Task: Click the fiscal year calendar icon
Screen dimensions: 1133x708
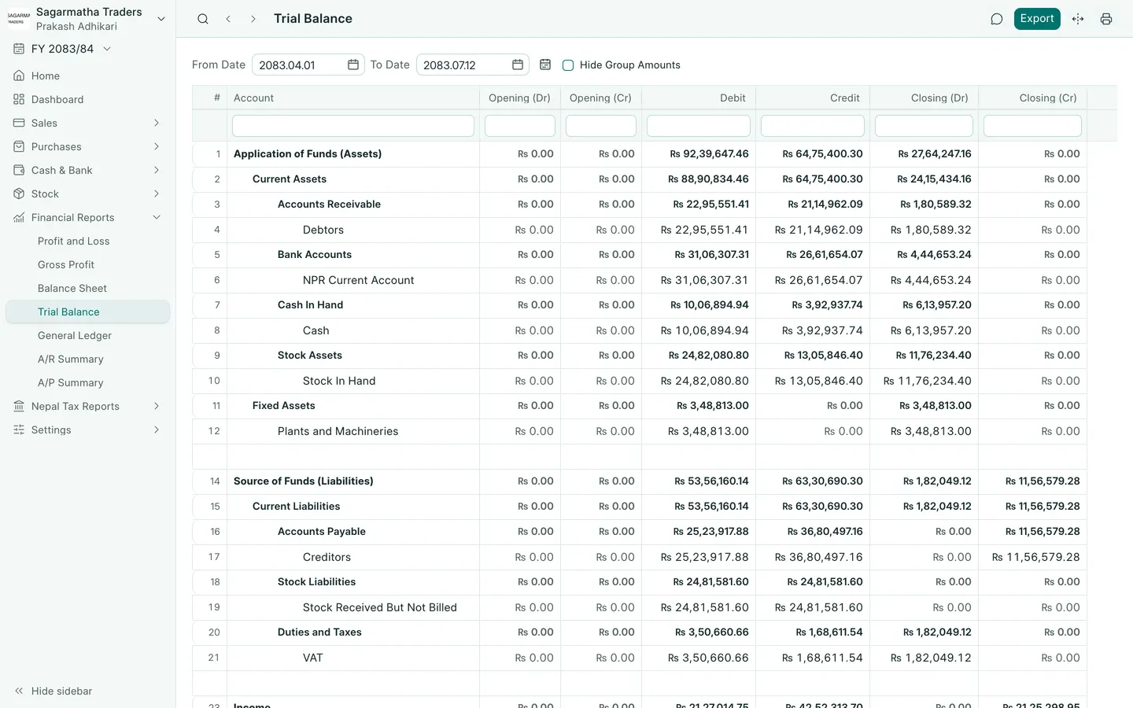Action: 19,49
